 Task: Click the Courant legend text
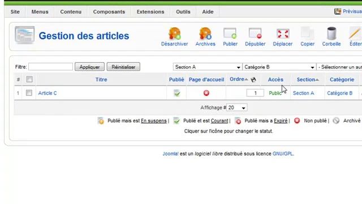219,121
